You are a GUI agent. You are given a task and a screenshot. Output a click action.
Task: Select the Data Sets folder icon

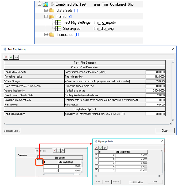(52, 11)
